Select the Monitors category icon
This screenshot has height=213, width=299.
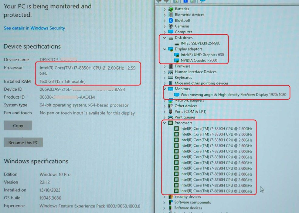(171, 89)
